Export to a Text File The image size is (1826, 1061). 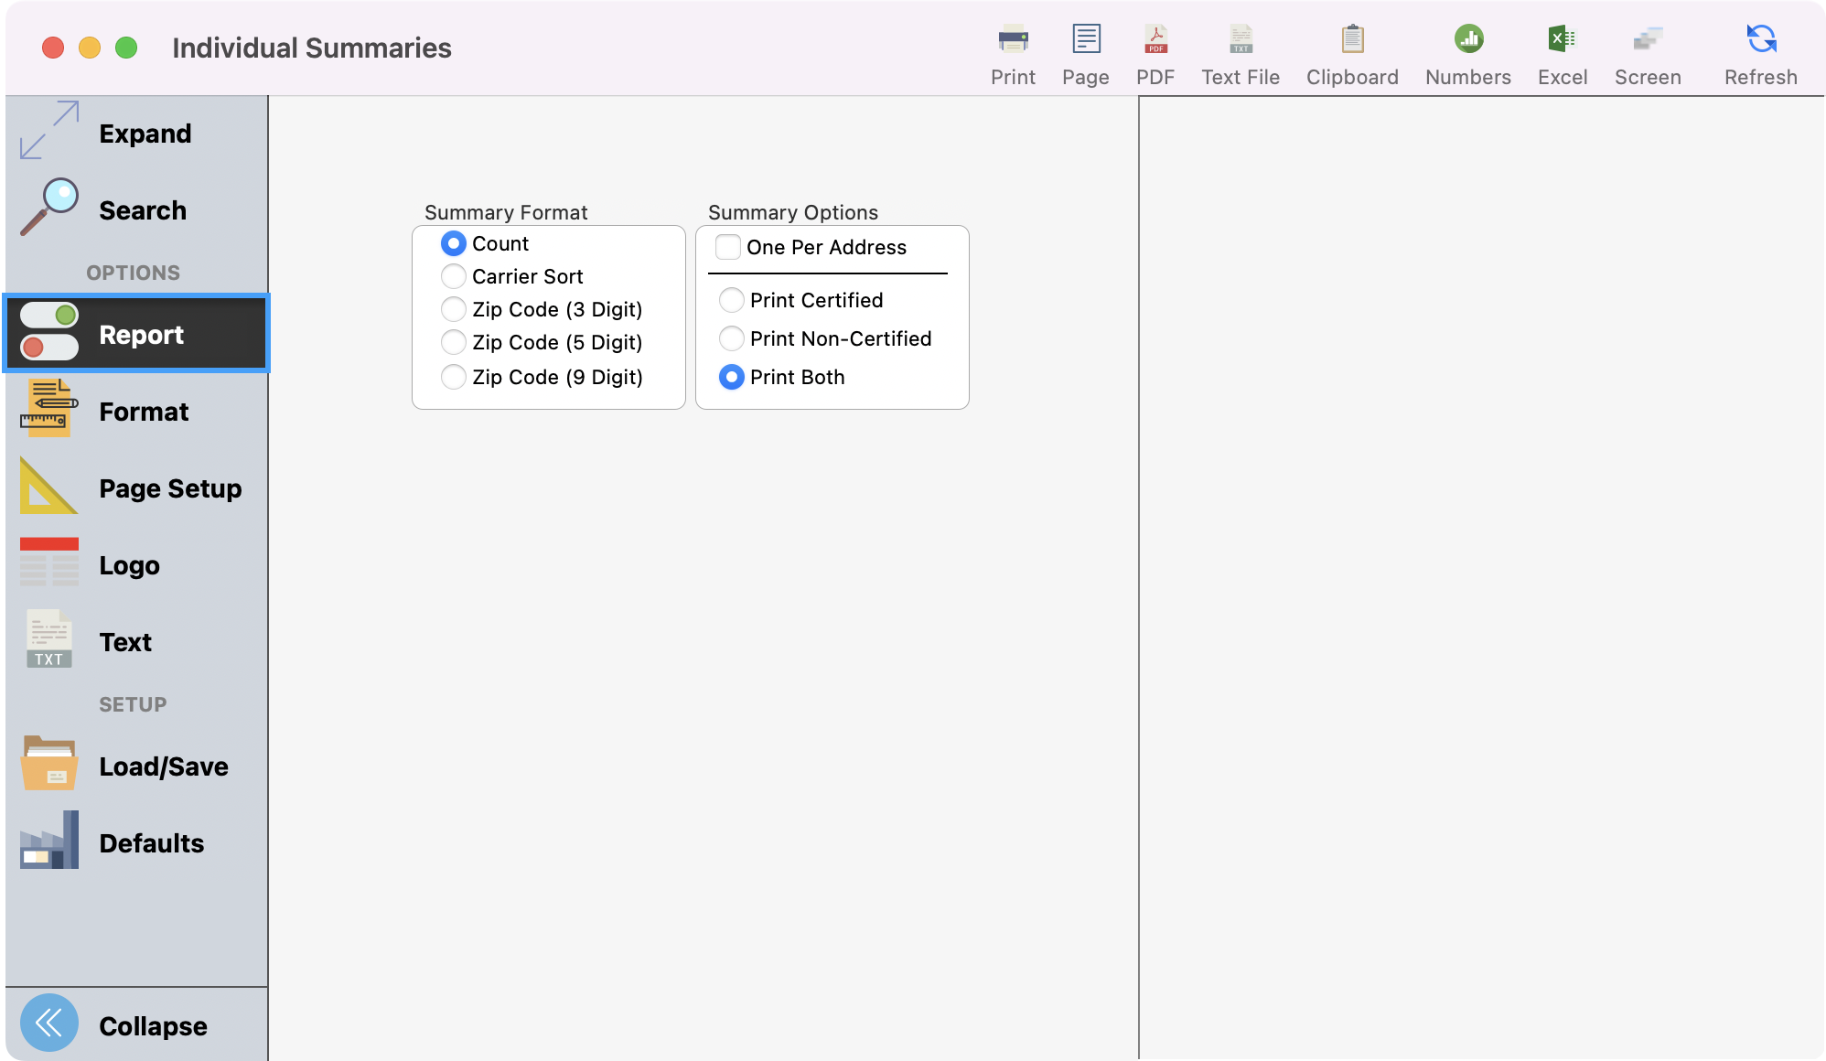point(1240,50)
